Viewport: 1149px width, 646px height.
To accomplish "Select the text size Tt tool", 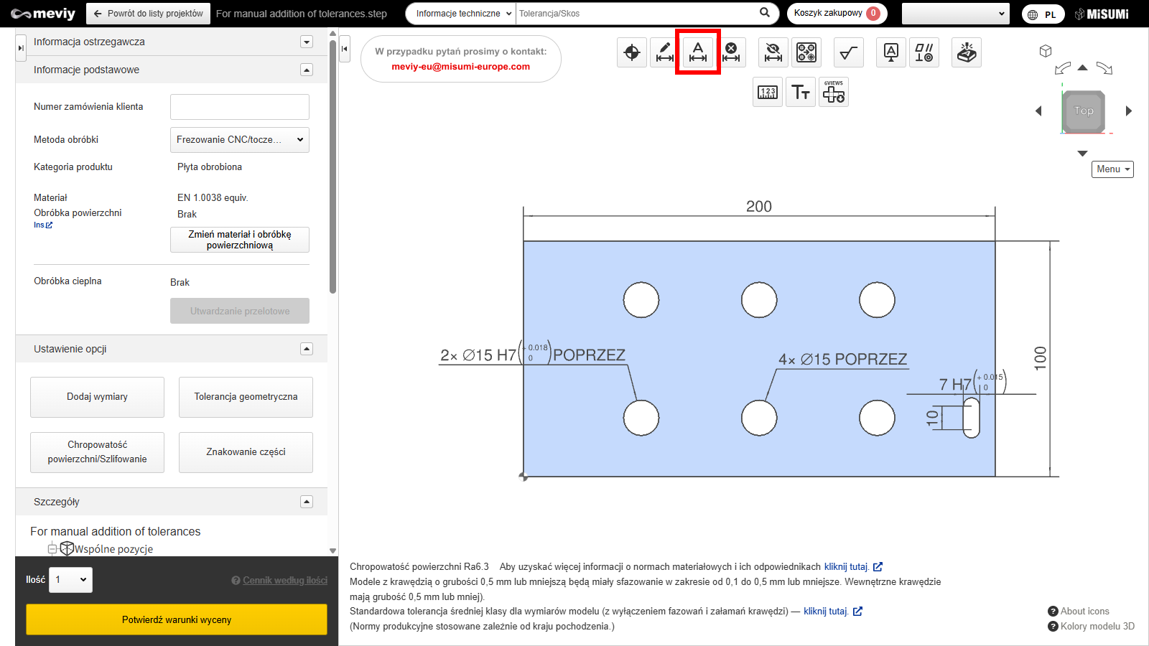I will pyautogui.click(x=801, y=93).
